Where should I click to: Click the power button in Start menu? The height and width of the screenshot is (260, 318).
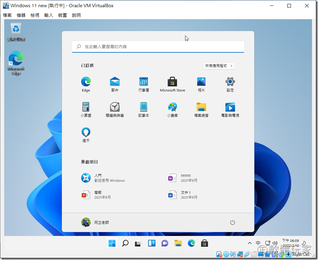pos(232,222)
